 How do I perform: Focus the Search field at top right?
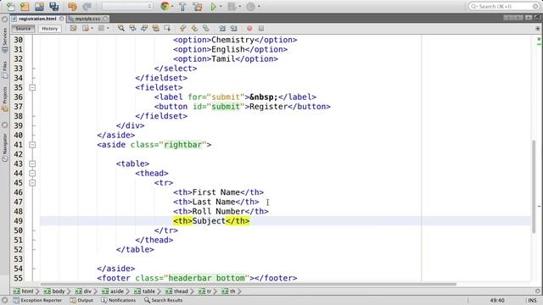click(x=504, y=6)
